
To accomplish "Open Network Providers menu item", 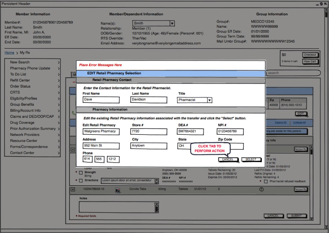I will click(x=32, y=135).
